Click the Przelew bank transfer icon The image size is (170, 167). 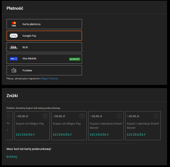[x=14, y=70]
